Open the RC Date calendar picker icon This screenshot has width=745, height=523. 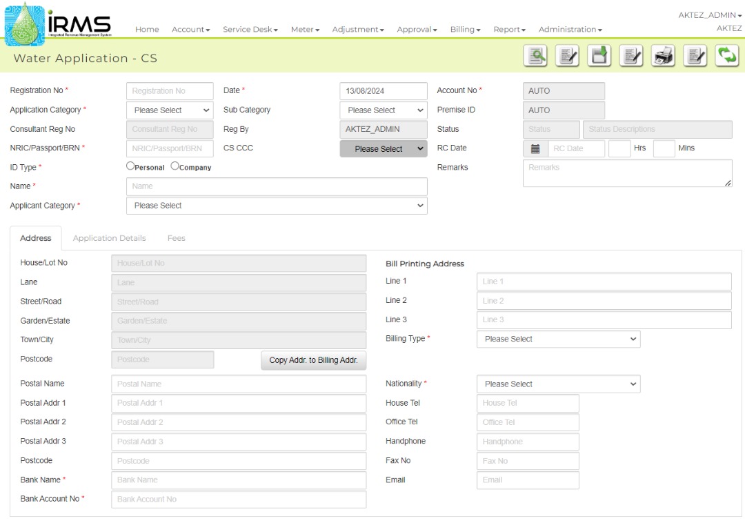pos(535,148)
